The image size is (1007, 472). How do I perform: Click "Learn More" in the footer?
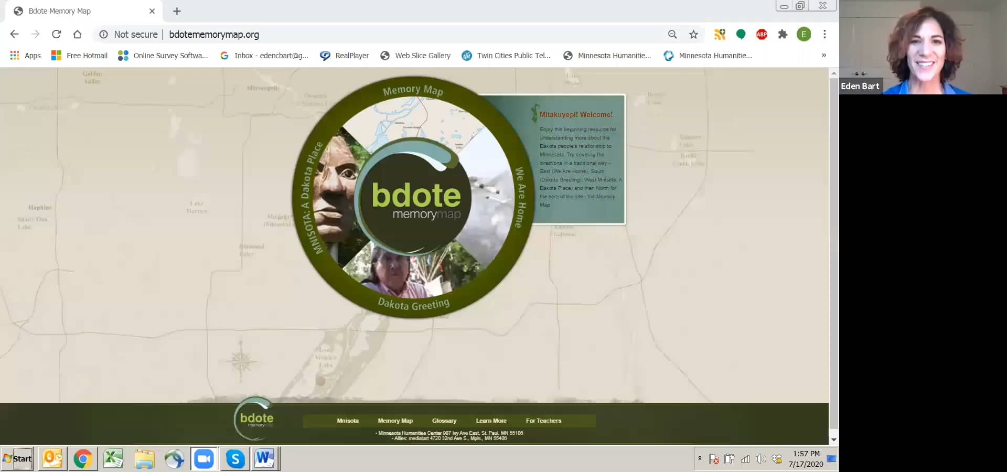491,420
